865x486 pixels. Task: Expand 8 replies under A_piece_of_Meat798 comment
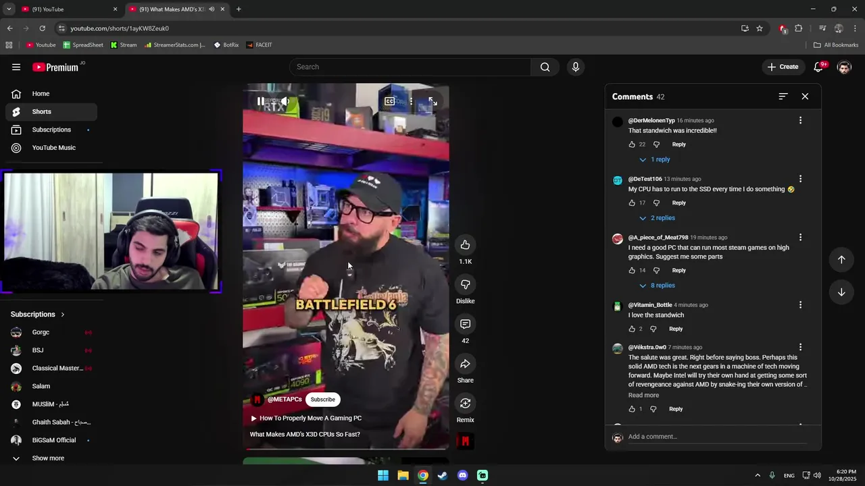657,286
